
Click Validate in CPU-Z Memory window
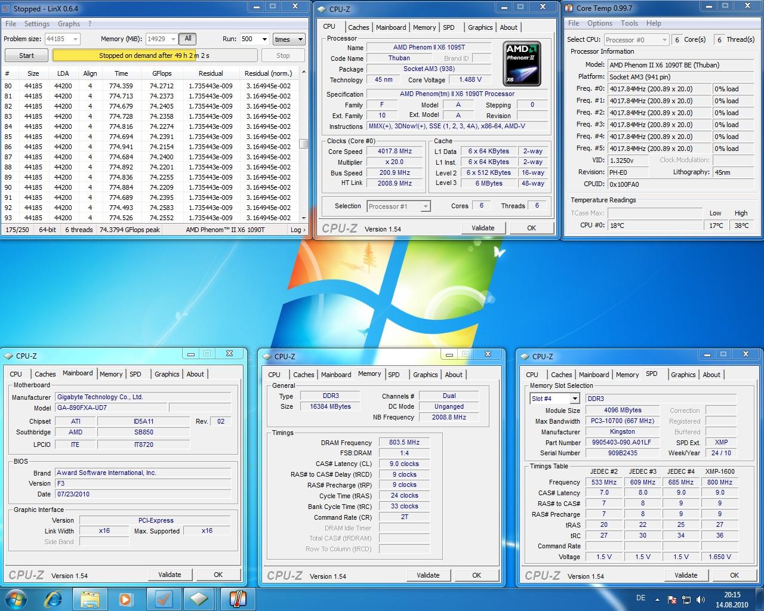point(428,575)
